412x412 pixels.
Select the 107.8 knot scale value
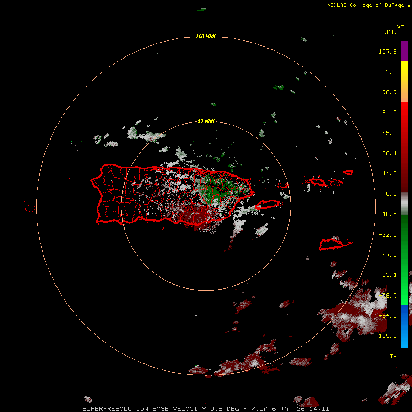point(388,51)
